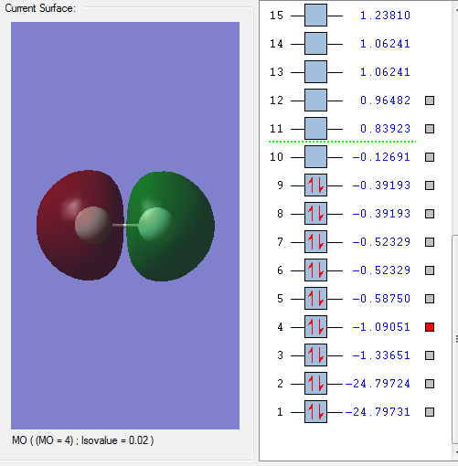Click the energy value 1.23810 of orbital 15
This screenshot has width=458, height=466.
click(x=385, y=16)
